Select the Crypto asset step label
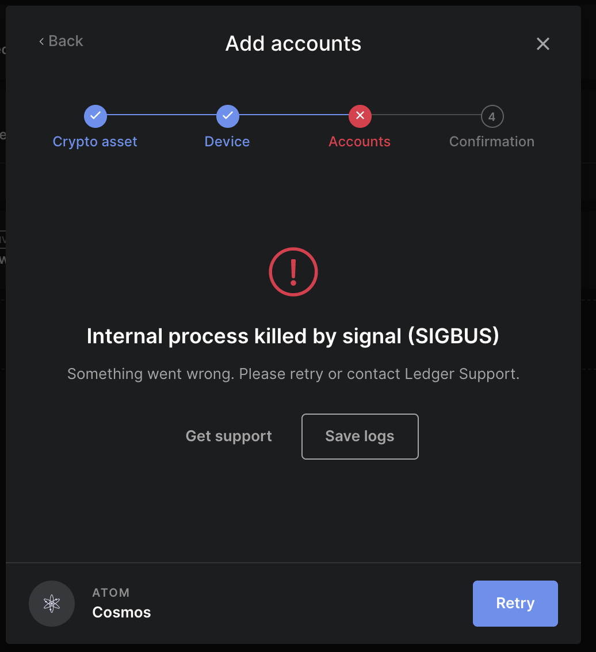Viewport: 596px width, 652px height. tap(95, 141)
